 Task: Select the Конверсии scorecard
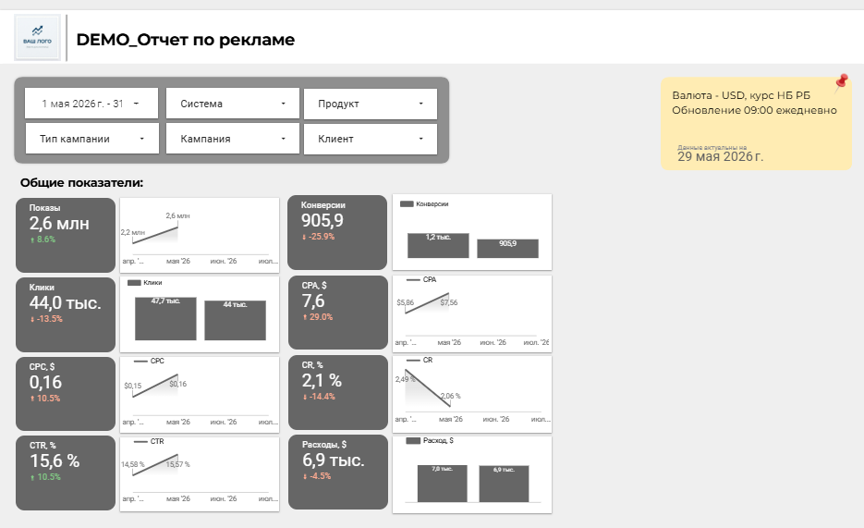click(338, 233)
